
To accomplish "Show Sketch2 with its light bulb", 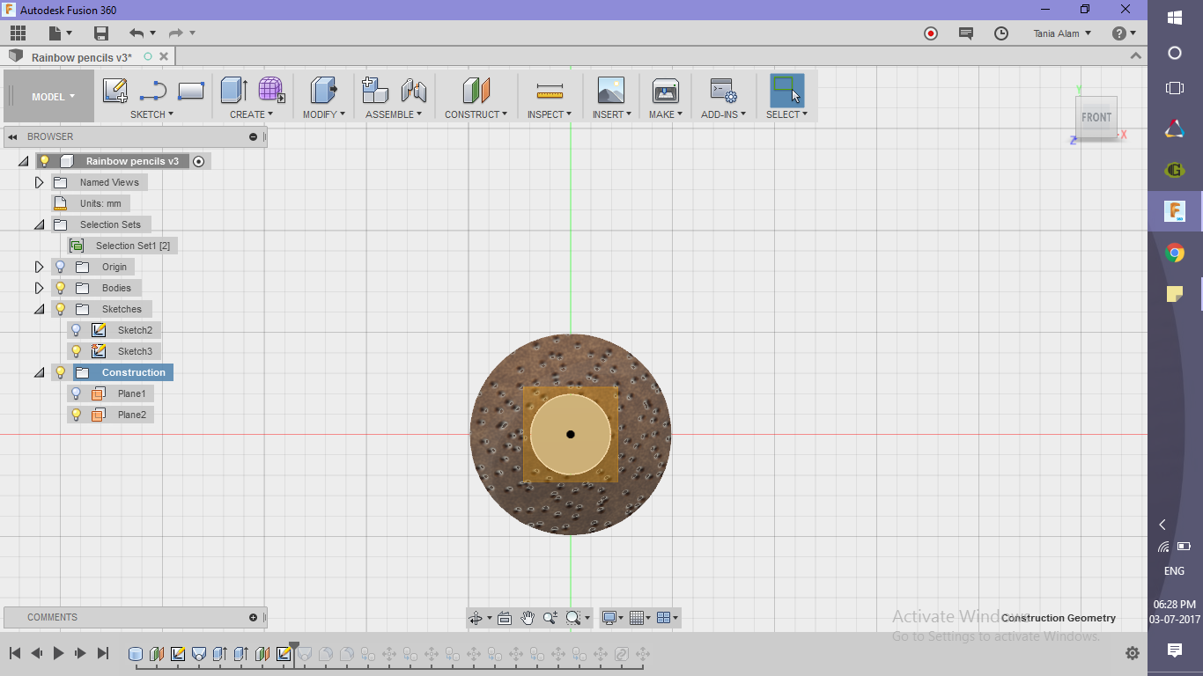I will (x=77, y=330).
